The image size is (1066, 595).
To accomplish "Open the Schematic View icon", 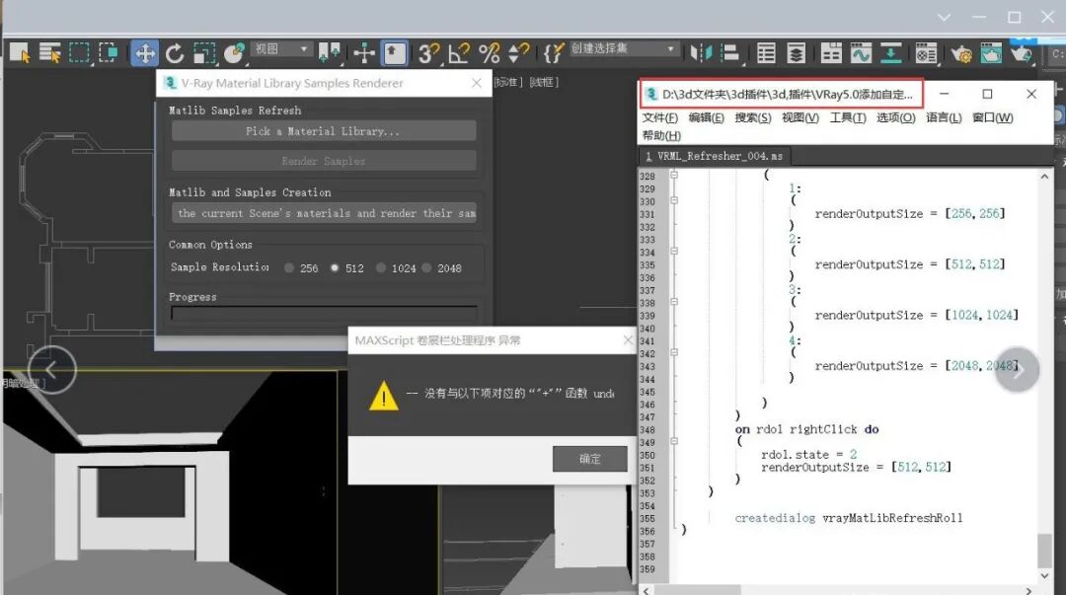I will pyautogui.click(x=890, y=52).
